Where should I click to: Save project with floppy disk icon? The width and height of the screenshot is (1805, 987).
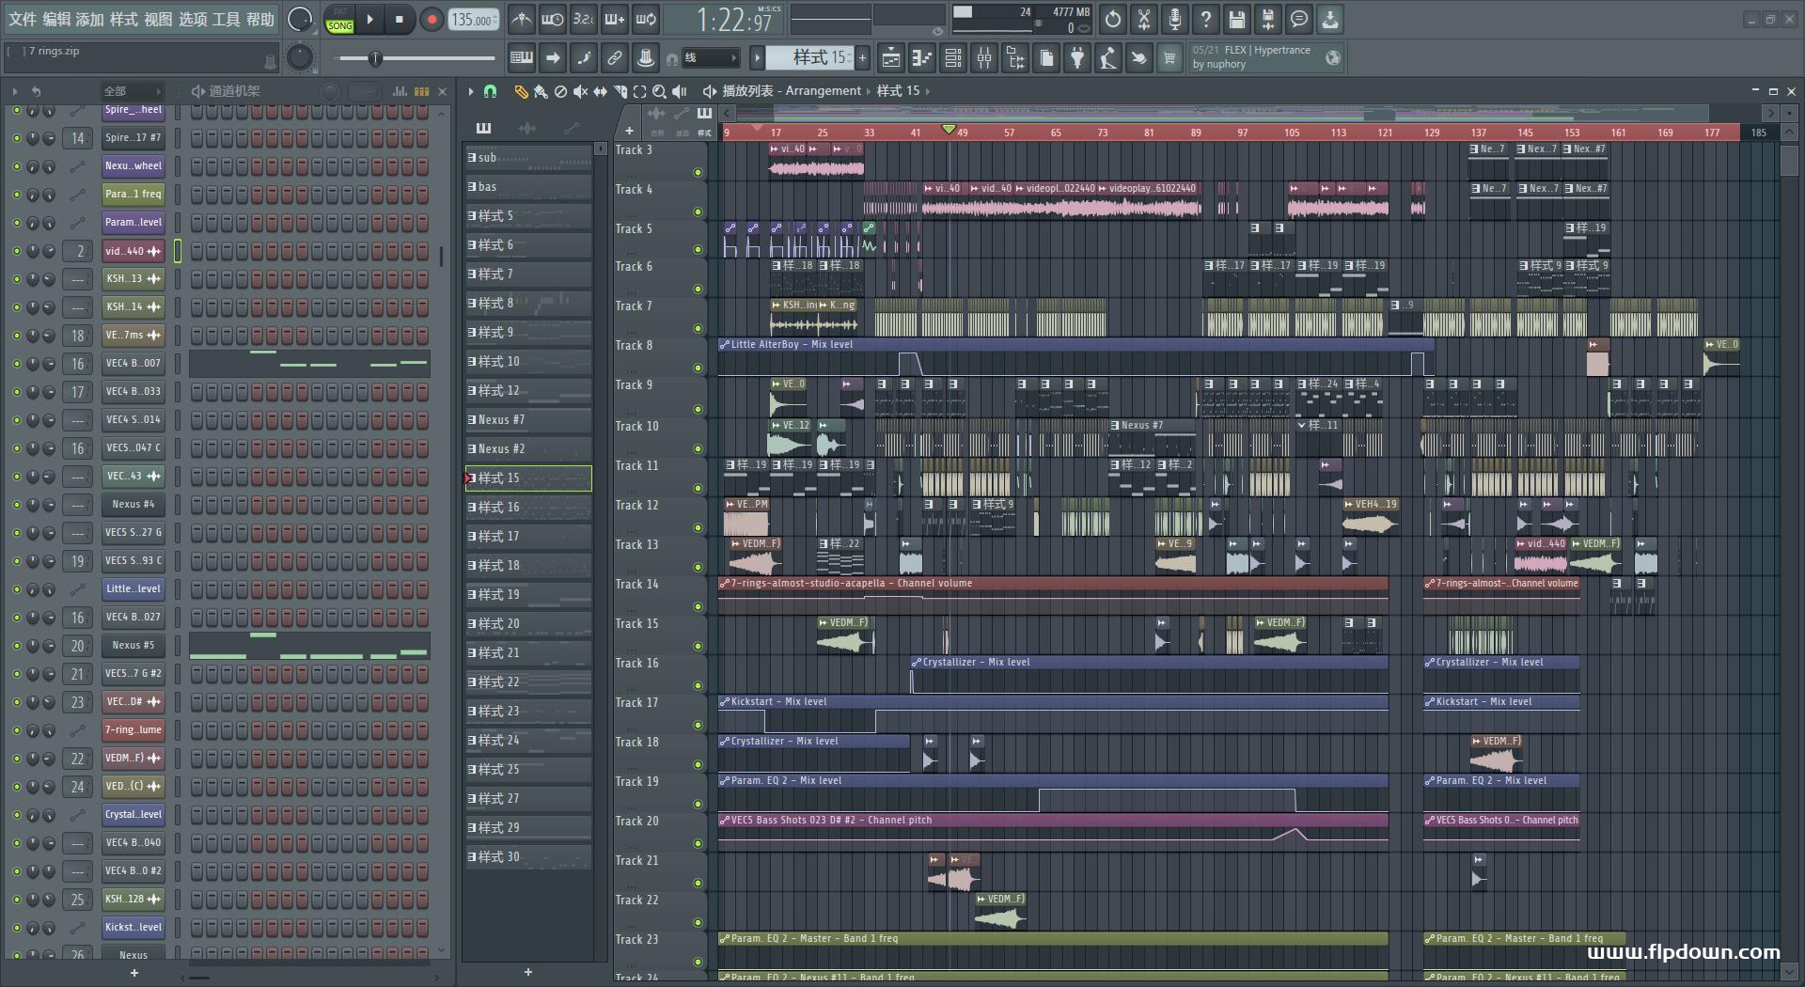click(x=1237, y=19)
